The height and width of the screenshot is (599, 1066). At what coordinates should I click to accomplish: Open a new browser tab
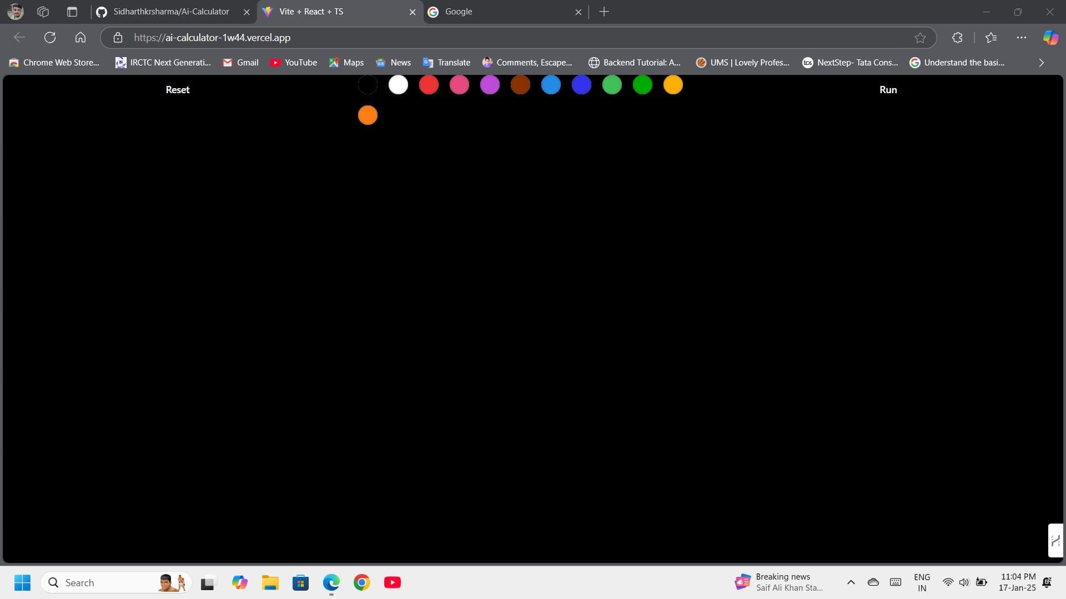click(604, 12)
